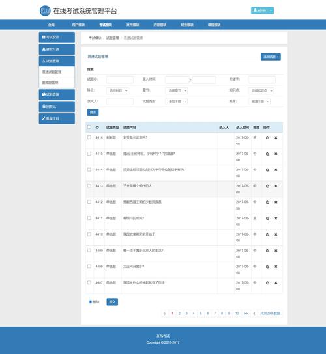Image resolution: width=326 pixels, height=354 pixels.
Task: Switch to the 内容模块 navigation tab
Action: coord(160,25)
